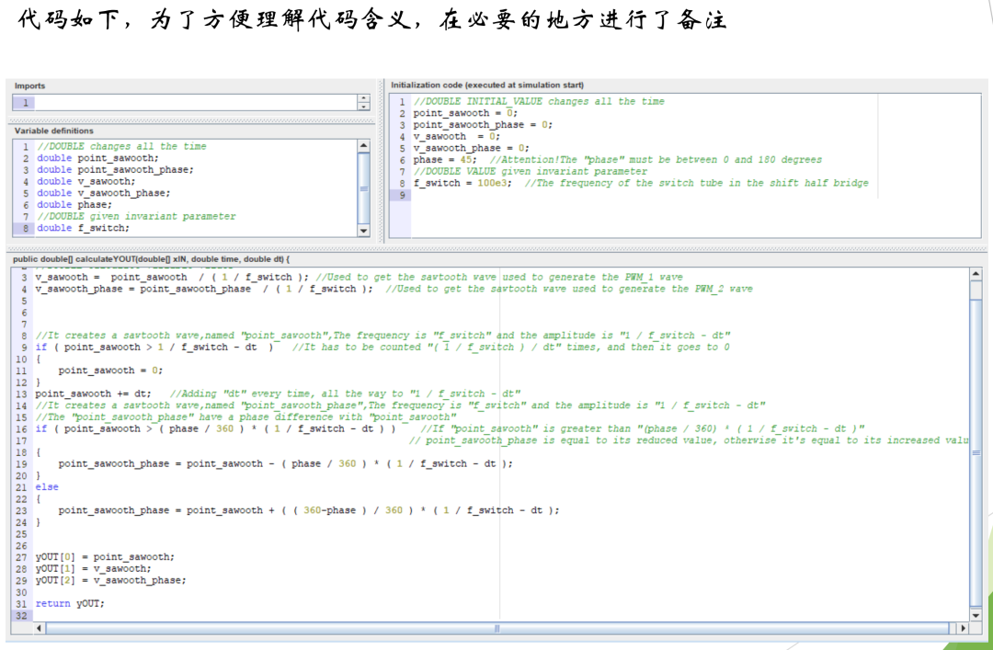Click line number 16 in the function editor
993x650 pixels.
(x=20, y=428)
